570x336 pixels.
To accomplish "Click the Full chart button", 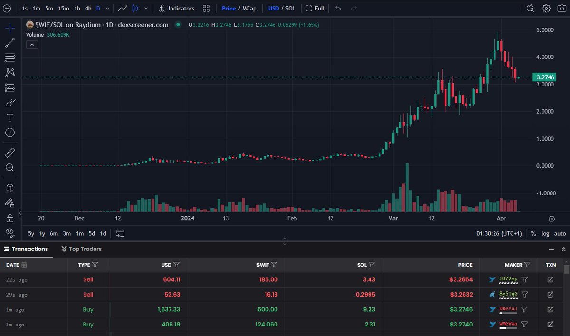I will tap(315, 8).
